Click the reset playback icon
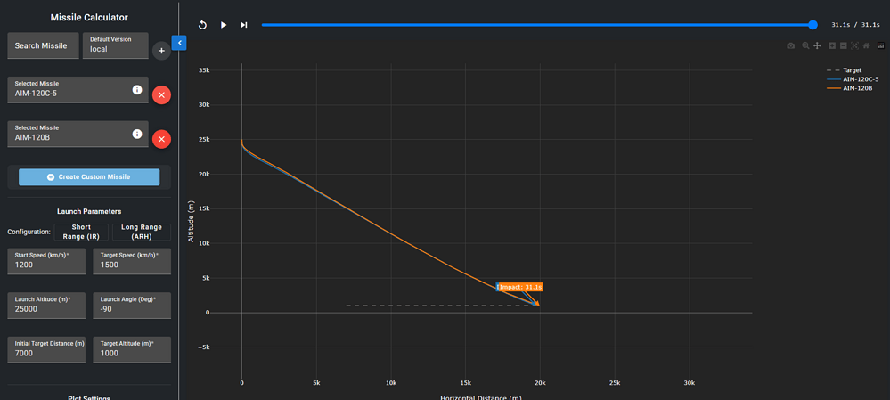 pos(202,25)
